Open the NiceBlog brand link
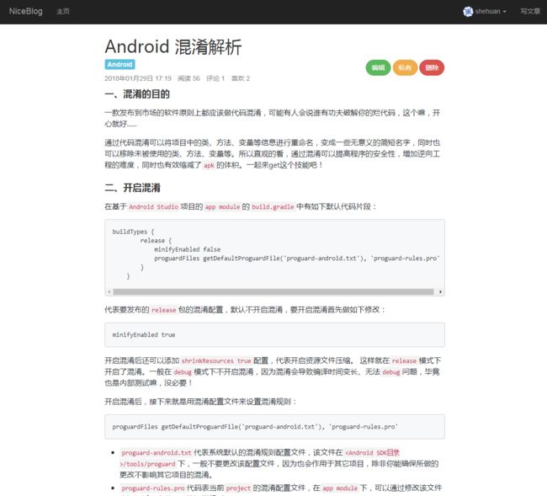Image resolution: width=547 pixels, height=496 pixels. point(26,11)
